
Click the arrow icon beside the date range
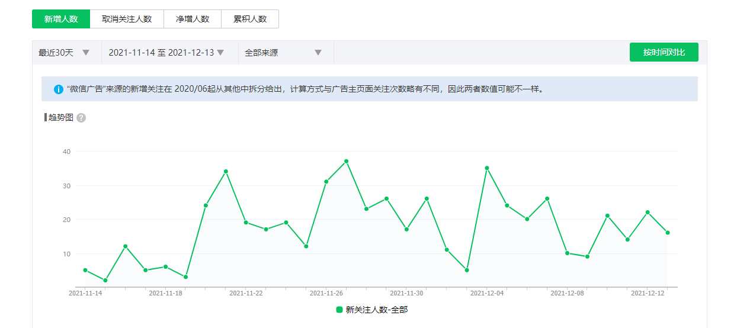pos(220,53)
